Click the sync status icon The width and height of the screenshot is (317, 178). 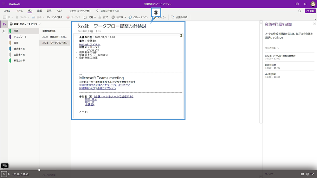tap(300, 11)
